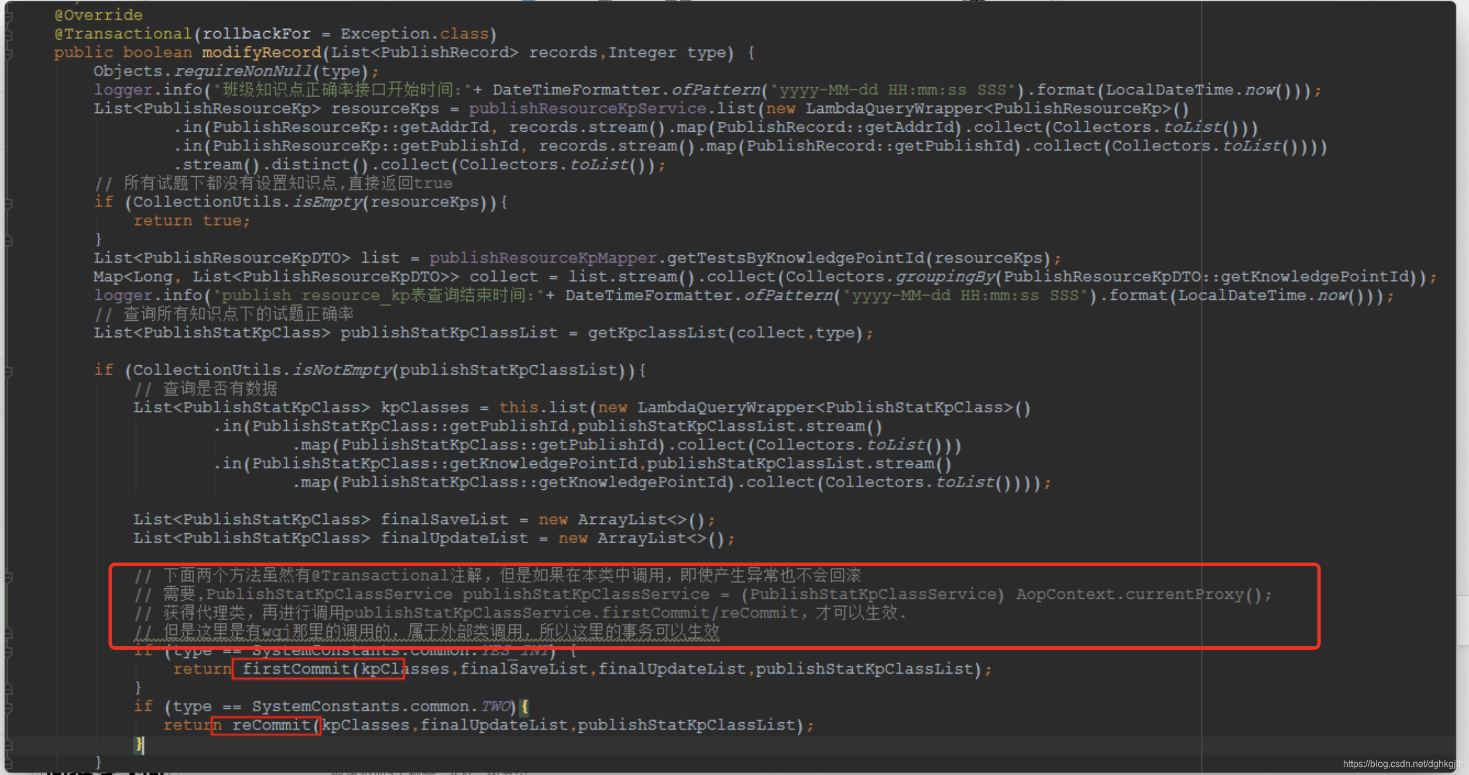The image size is (1469, 775).
Task: Collapse the modifyRecord method with its gutter fold marker
Action: coord(8,54)
